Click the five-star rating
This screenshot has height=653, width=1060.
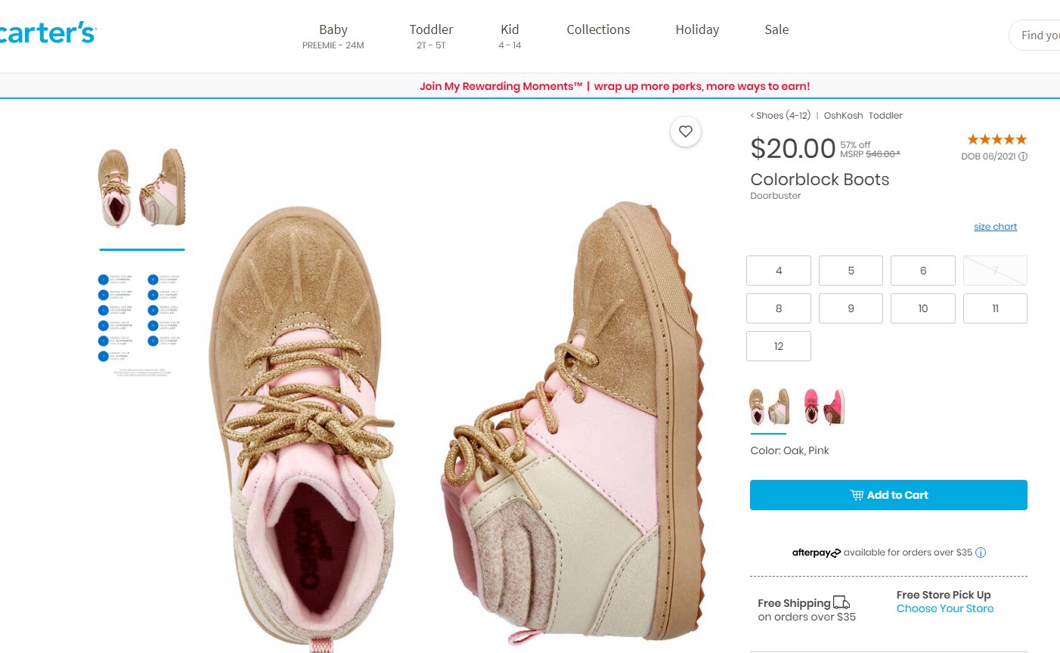996,139
